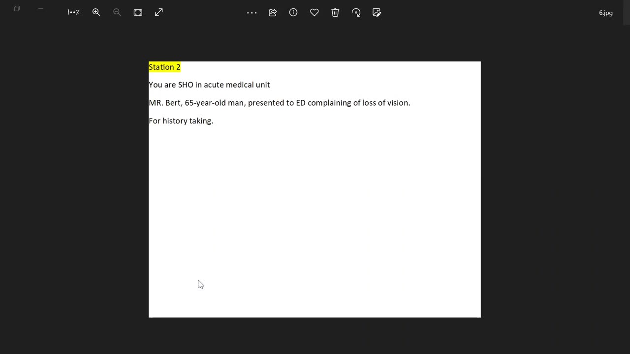Share the image using the share icon
This screenshot has width=630, height=354.
pos(273,13)
